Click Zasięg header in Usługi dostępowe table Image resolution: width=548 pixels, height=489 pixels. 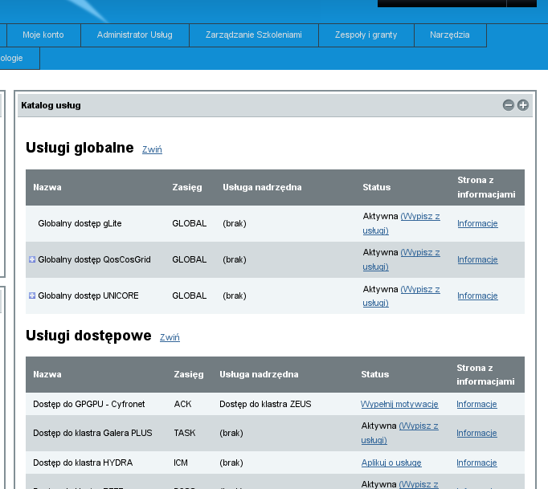[189, 374]
